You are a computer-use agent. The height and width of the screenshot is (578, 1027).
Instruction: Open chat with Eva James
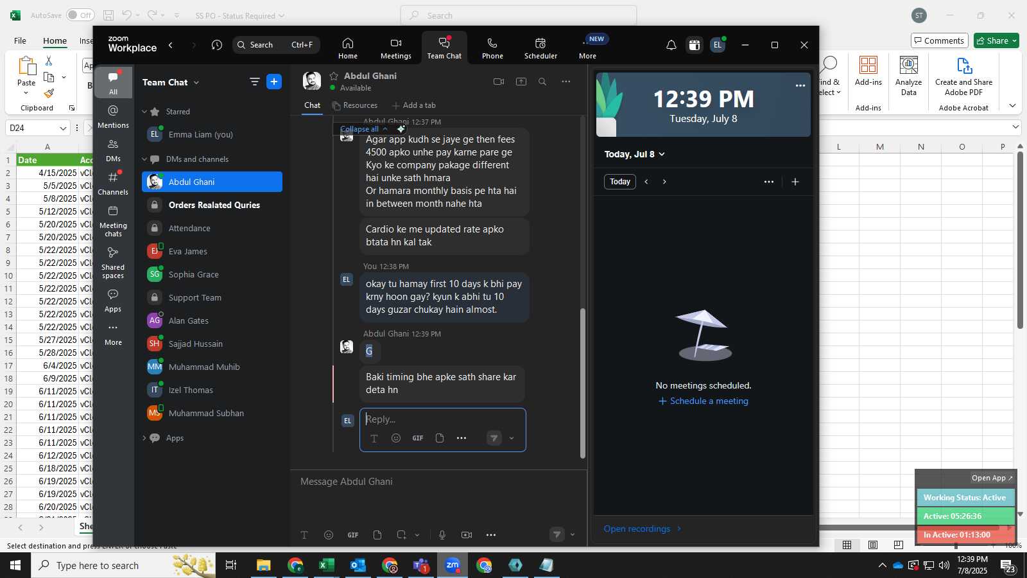click(212, 251)
